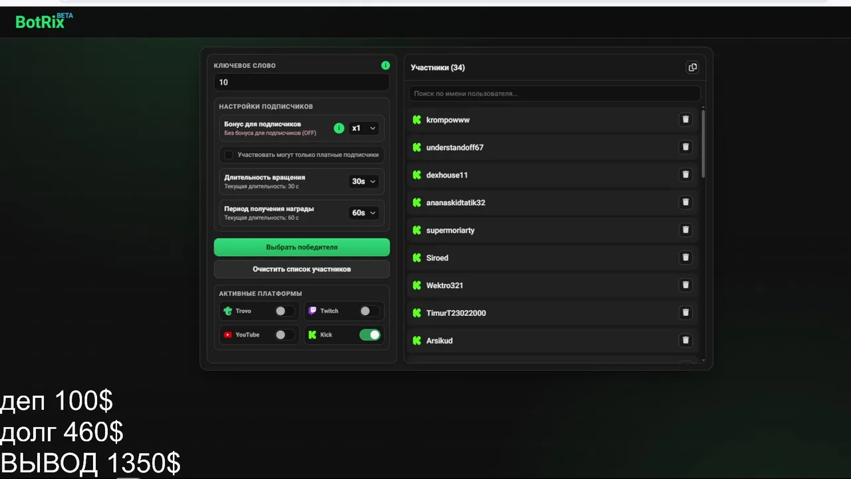The image size is (851, 479).
Task: Click Twitch platform icon
Action: coord(312,311)
